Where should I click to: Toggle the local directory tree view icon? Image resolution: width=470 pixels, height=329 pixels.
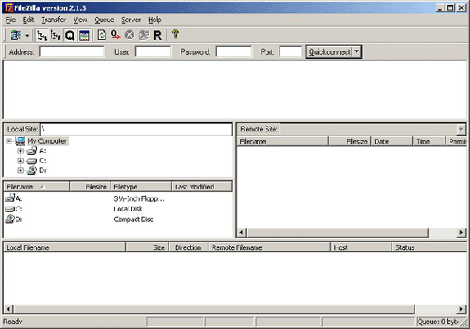(x=42, y=35)
